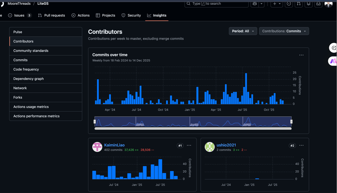Image resolution: width=337 pixels, height=193 pixels.
Task: Click KaiminLiao's avatar image
Action: coord(97,147)
